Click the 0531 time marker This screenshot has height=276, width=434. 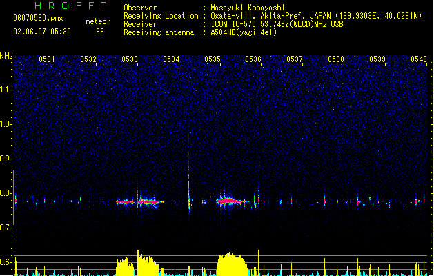47,59
